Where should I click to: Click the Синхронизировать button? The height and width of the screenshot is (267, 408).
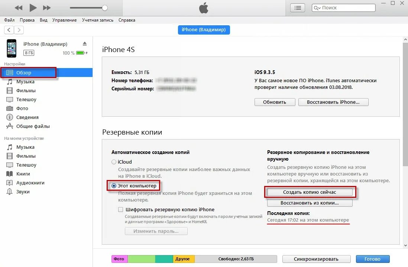[x=316, y=259]
